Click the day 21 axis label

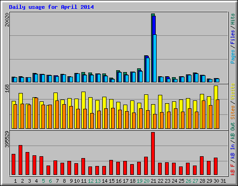pos(153,181)
